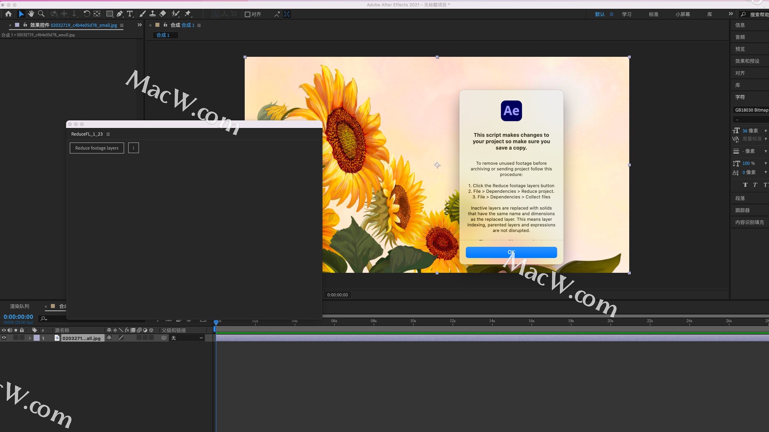
Task: Click Reduce footage layers button
Action: click(x=97, y=148)
